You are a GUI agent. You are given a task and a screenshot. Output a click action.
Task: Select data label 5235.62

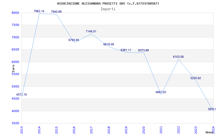[x=195, y=78]
